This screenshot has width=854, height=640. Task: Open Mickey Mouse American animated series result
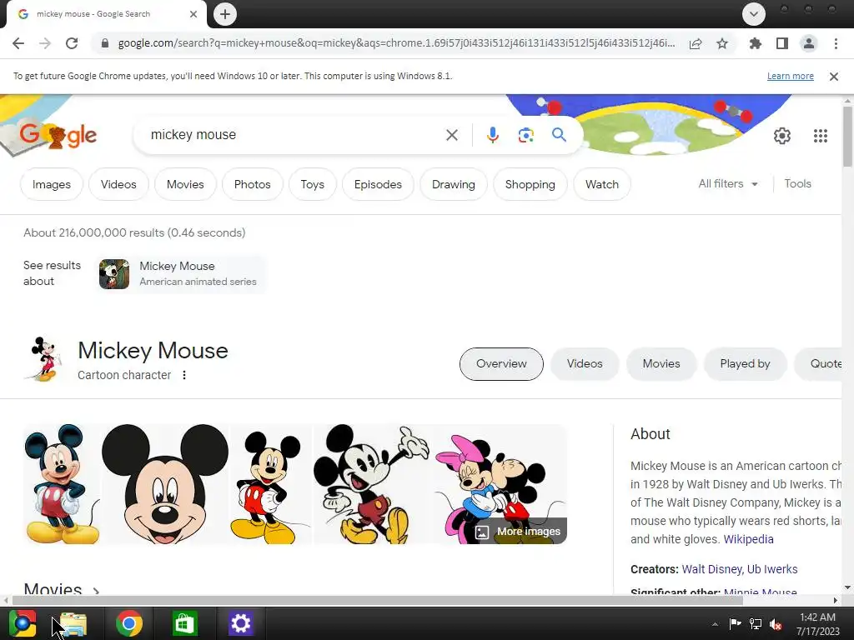coord(180,273)
